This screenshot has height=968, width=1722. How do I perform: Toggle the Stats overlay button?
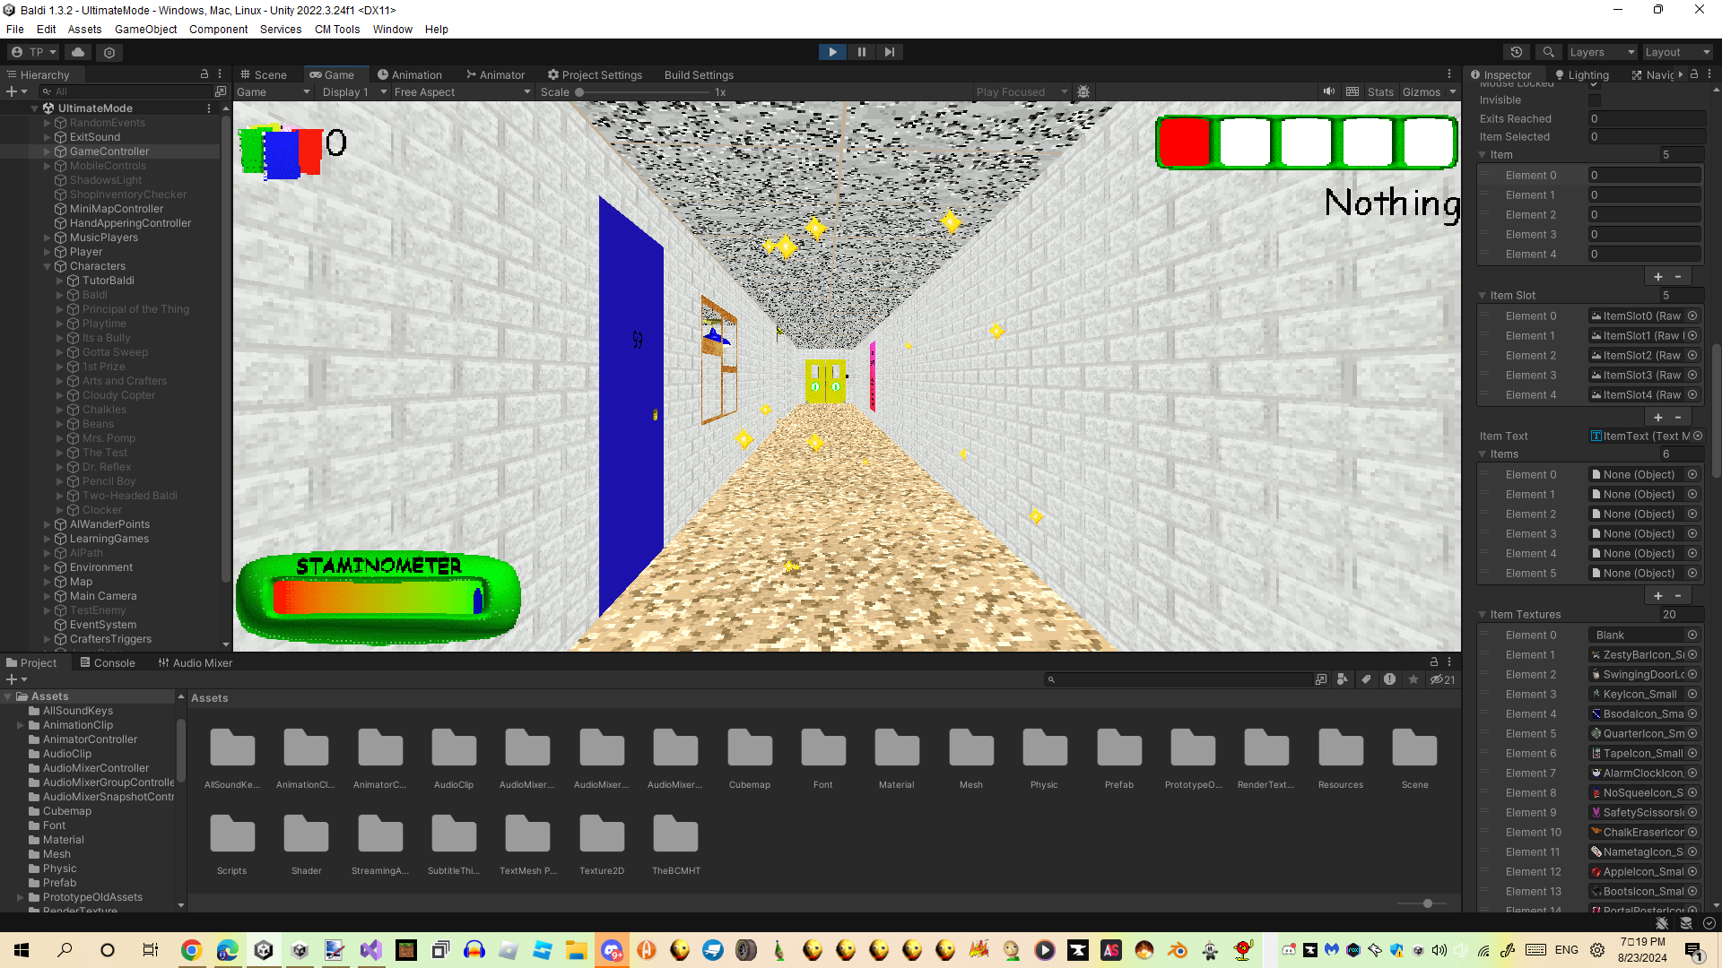pyautogui.click(x=1380, y=91)
